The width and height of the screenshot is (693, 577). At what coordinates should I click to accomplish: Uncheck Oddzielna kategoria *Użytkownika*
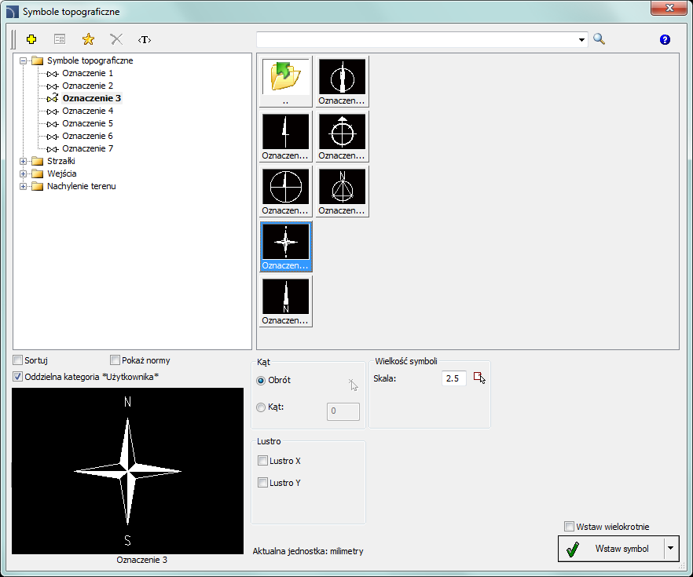coord(17,377)
